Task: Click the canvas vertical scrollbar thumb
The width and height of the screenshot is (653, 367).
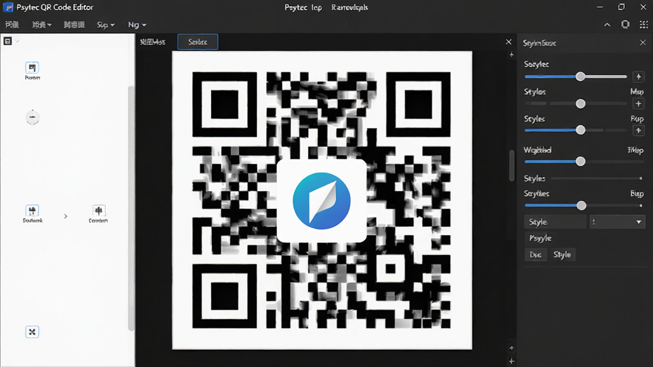Action: pos(512,165)
